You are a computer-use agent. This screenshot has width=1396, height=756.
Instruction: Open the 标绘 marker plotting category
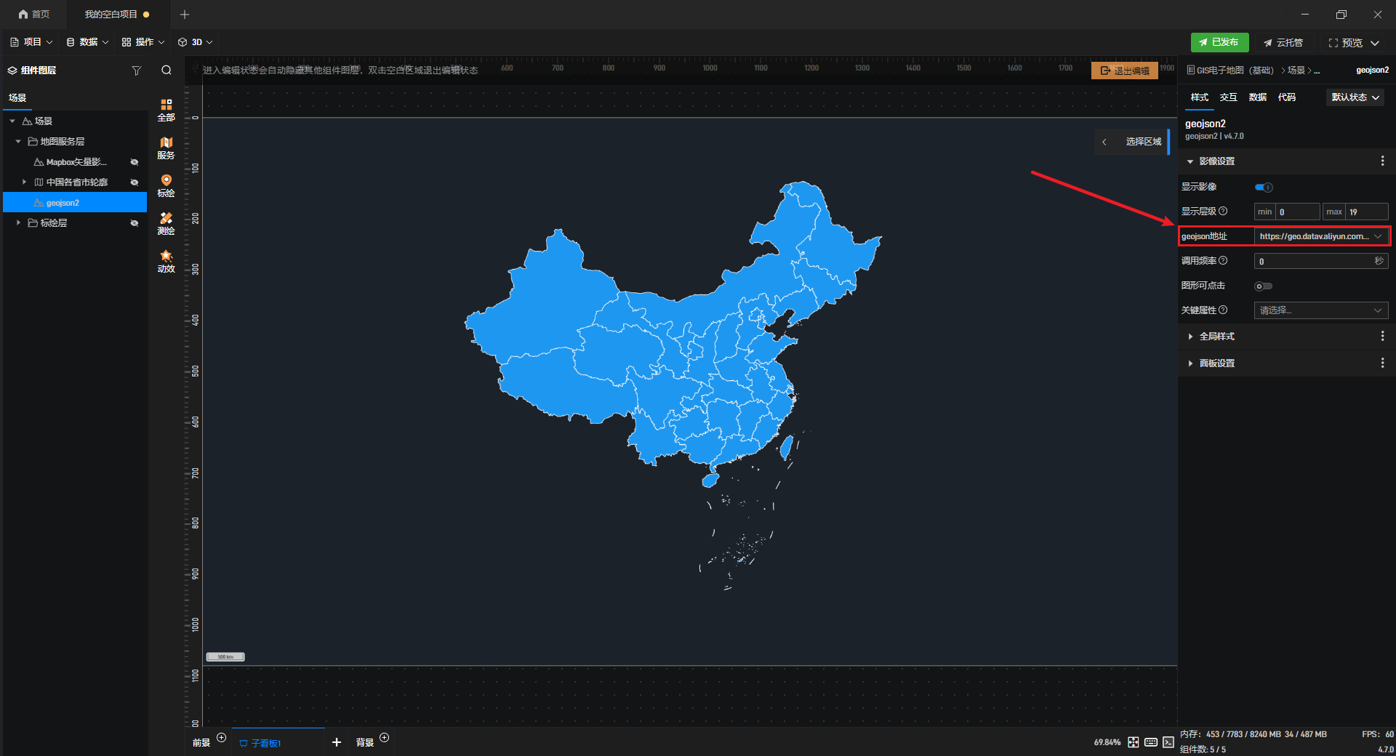point(166,185)
